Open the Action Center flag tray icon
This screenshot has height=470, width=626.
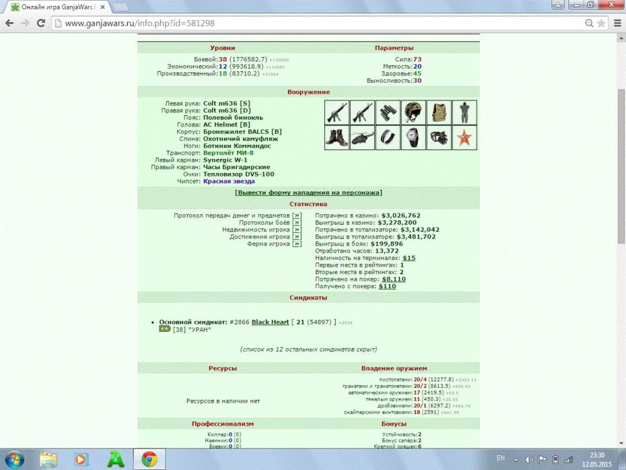[542, 460]
